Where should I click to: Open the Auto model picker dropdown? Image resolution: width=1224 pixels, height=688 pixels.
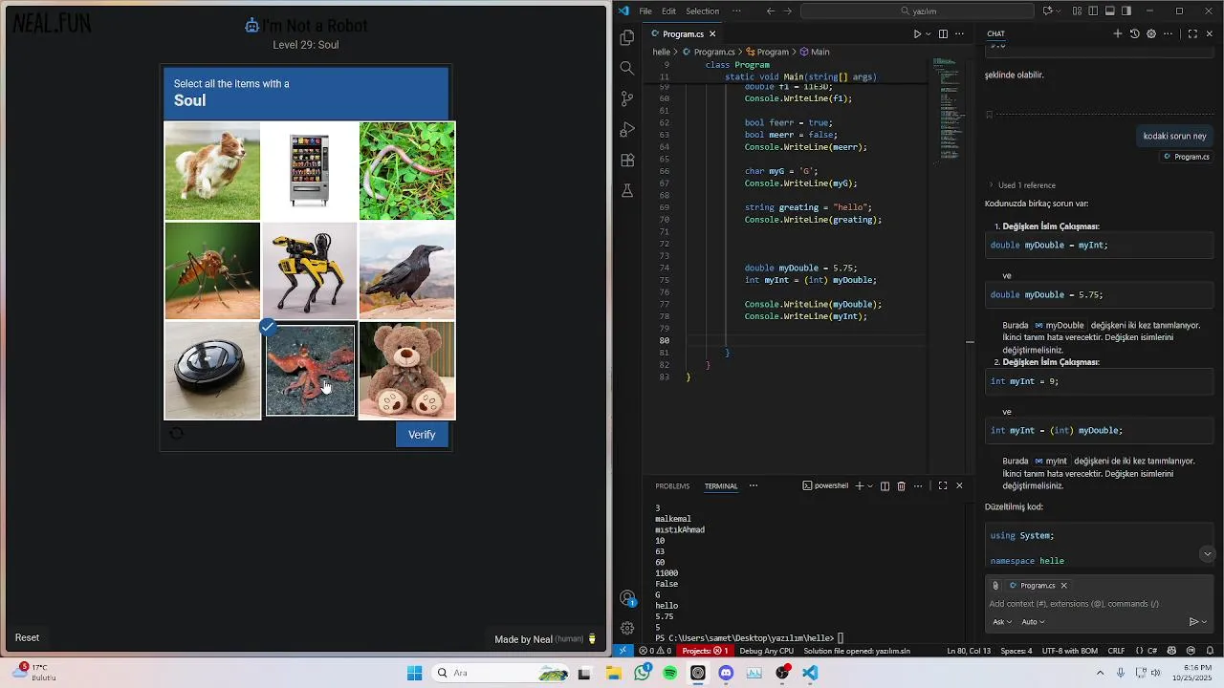[1033, 622]
